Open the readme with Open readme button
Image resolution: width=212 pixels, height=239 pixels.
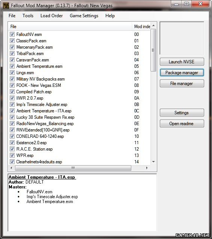pos(182,124)
